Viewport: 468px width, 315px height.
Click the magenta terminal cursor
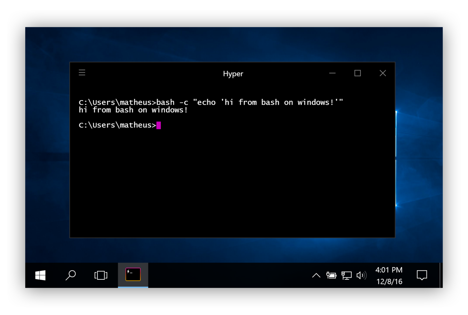[159, 125]
